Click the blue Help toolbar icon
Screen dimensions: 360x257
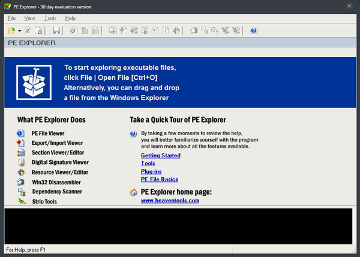coord(254,31)
